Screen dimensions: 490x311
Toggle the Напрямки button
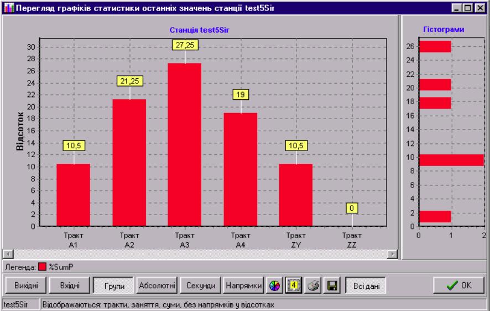pos(243,286)
